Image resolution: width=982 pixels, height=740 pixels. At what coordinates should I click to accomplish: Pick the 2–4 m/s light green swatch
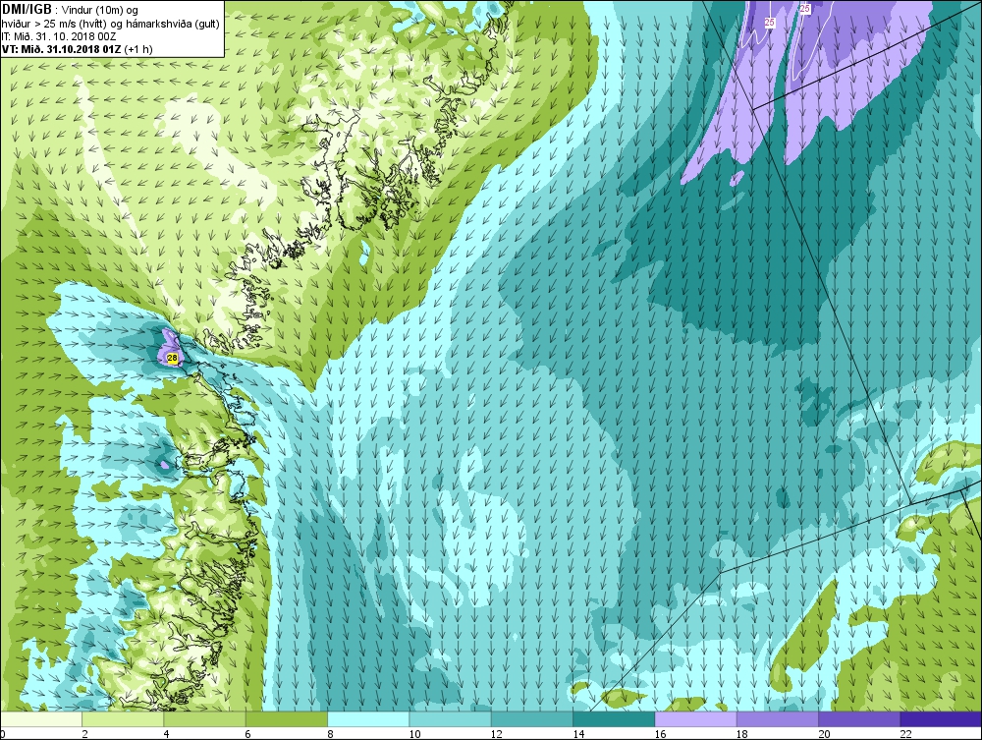click(123, 719)
